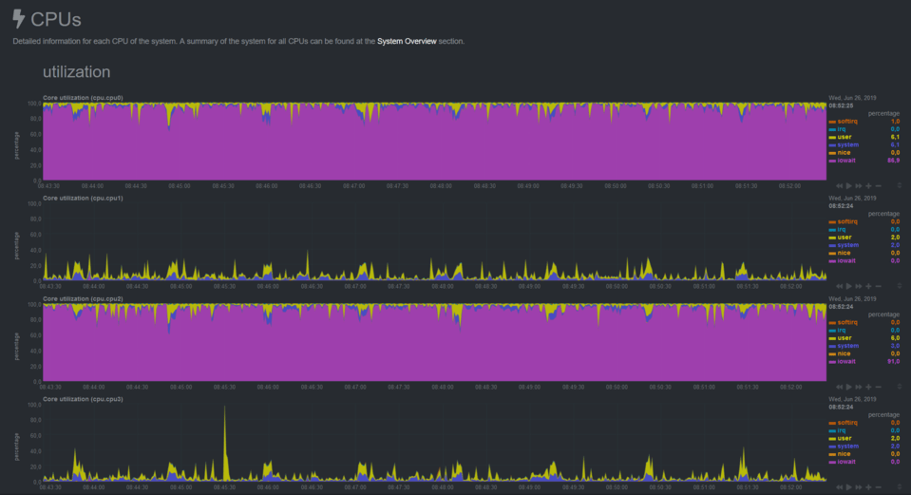
Task: Click the tall spike in cpu3 chart
Action: pyautogui.click(x=225, y=445)
